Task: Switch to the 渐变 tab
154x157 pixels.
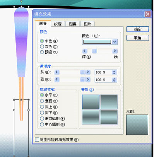Action: 43,24
